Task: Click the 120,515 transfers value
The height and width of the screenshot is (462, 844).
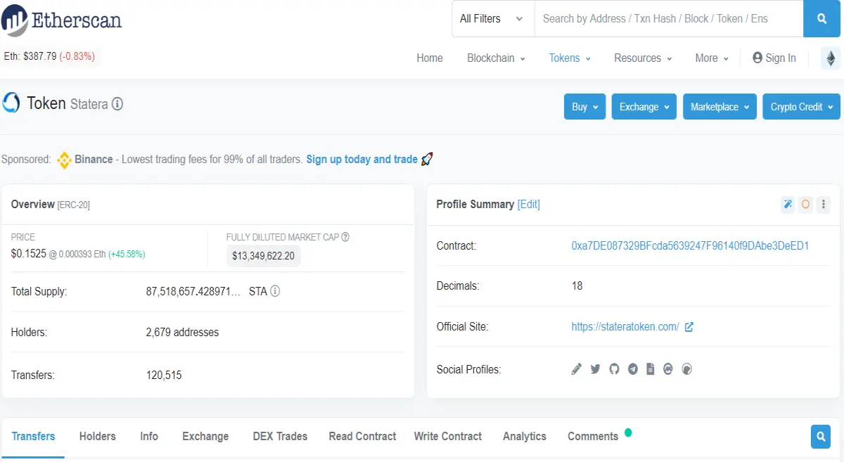Action: [164, 376]
